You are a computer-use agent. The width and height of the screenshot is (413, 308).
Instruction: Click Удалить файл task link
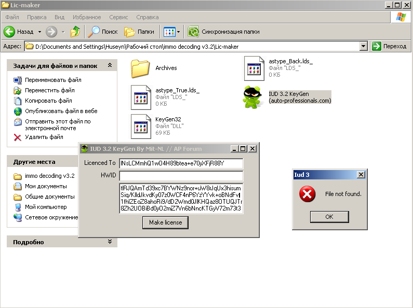(x=44, y=137)
